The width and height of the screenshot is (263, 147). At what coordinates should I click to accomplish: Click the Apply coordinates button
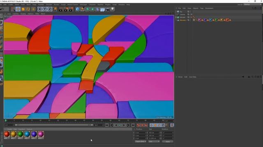[x=168, y=142]
